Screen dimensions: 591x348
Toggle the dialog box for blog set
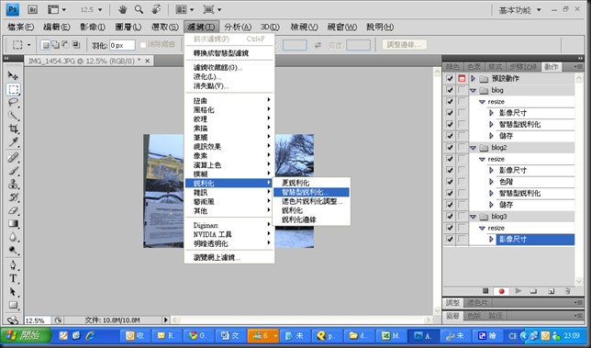(x=462, y=90)
